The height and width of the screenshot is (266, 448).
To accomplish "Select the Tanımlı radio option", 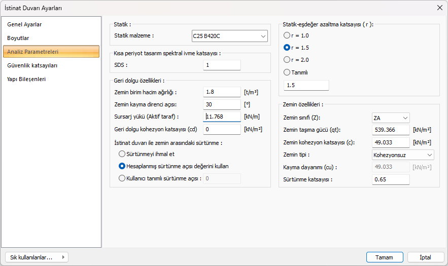I will coord(287,72).
